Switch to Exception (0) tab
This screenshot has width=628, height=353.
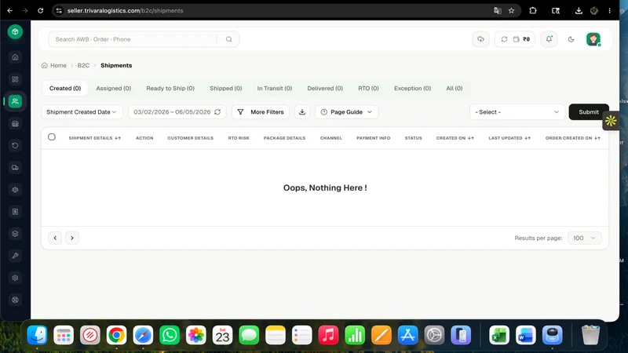(413, 89)
